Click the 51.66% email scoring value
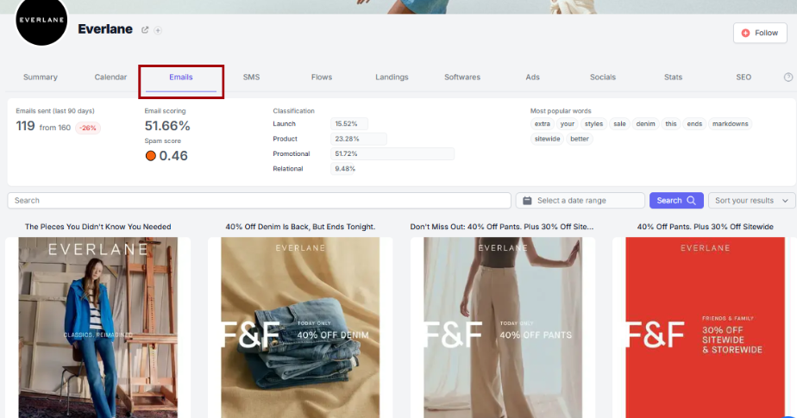 (x=167, y=126)
